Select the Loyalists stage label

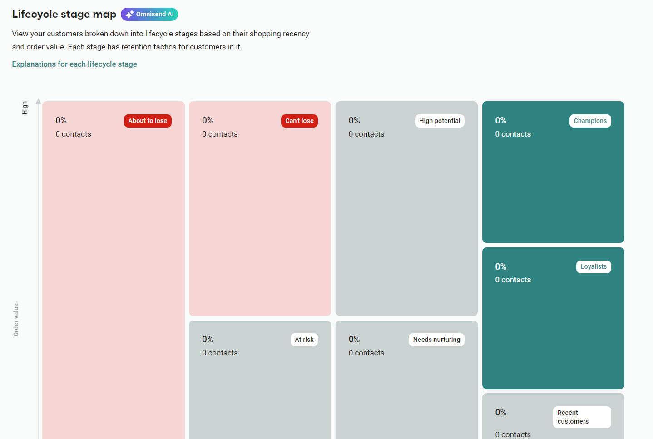594,266
